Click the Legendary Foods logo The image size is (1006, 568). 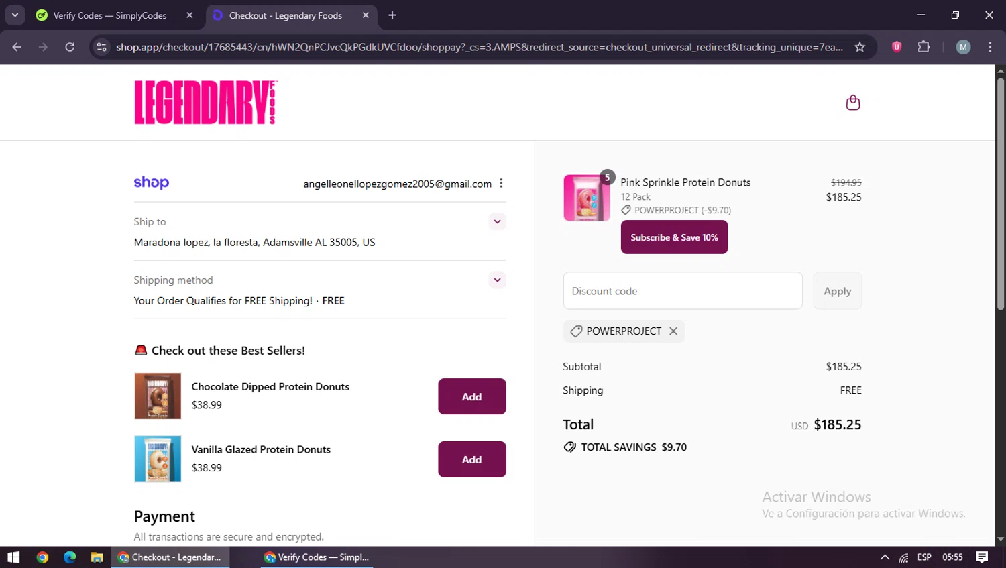[206, 103]
